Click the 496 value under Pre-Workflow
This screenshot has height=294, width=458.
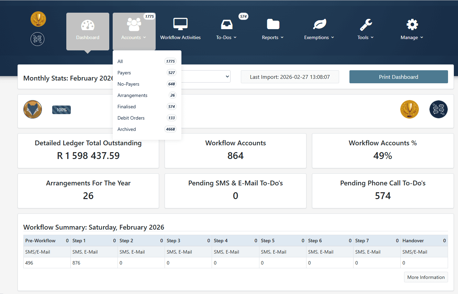pyautogui.click(x=29, y=263)
